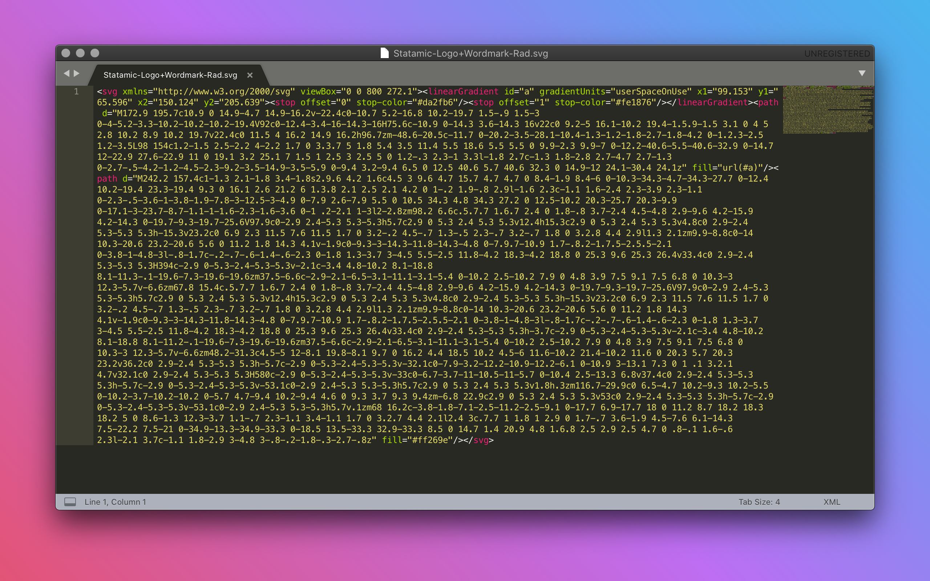Select the Statamic-Logo+Wordmark-Rad.svg tab
Screen dimensions: 930x581
[170, 75]
